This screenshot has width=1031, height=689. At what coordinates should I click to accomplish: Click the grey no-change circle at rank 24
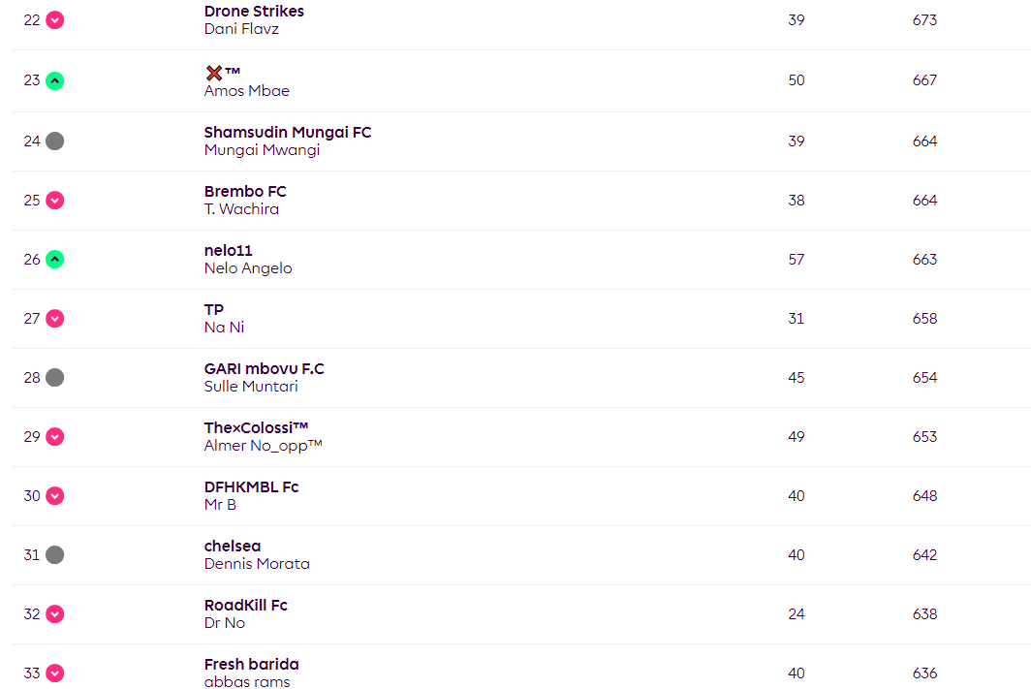pyautogui.click(x=55, y=141)
